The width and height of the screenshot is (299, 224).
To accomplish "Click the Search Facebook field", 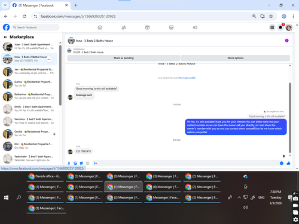I will point(35,27).
